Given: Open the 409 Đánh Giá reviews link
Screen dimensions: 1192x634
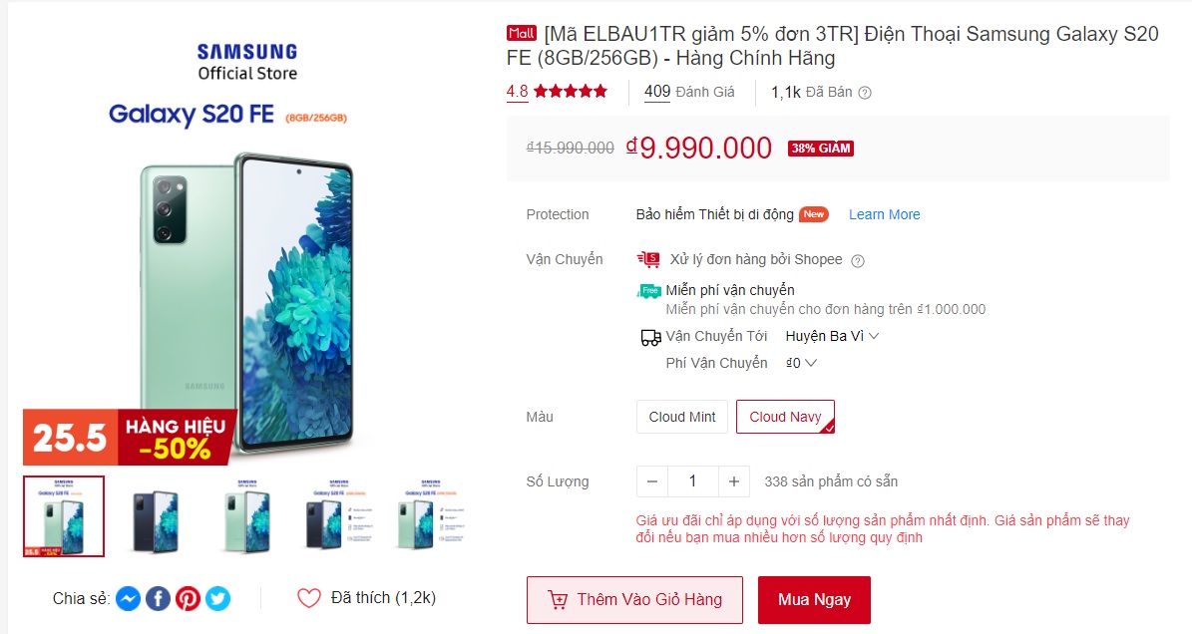Looking at the screenshot, I should pos(689,92).
